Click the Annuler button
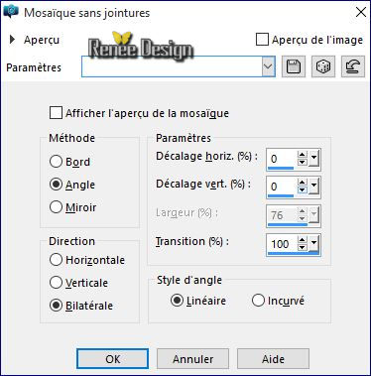Screen dimensions: 371x376 click(192, 359)
